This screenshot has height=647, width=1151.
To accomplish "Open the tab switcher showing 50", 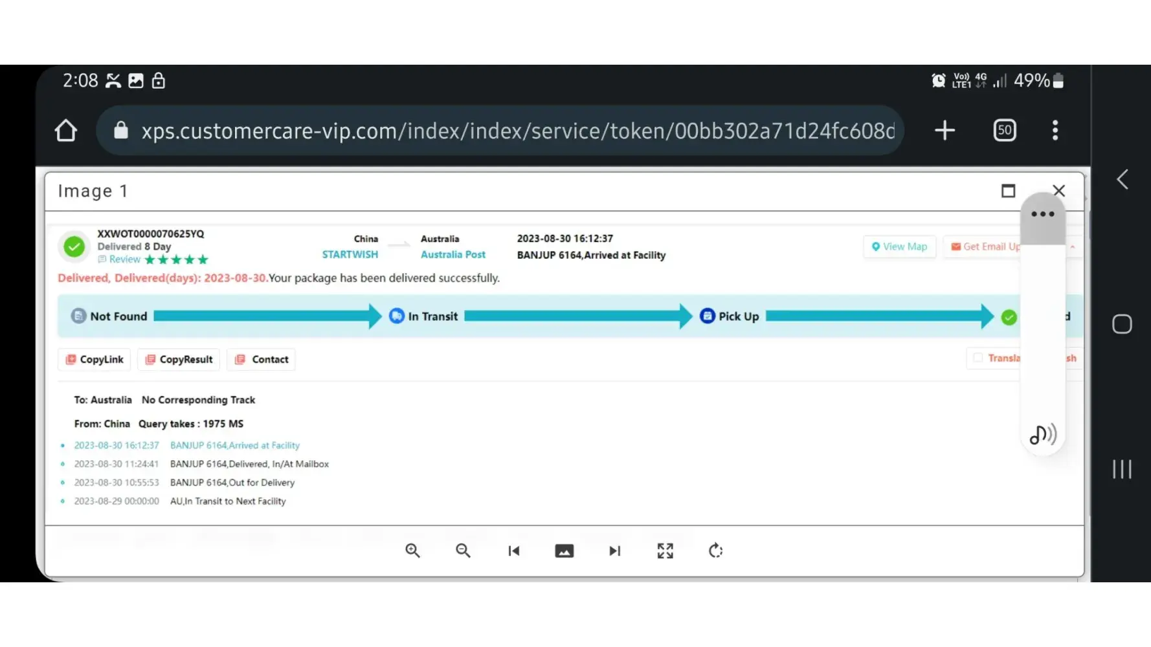I will [1004, 131].
